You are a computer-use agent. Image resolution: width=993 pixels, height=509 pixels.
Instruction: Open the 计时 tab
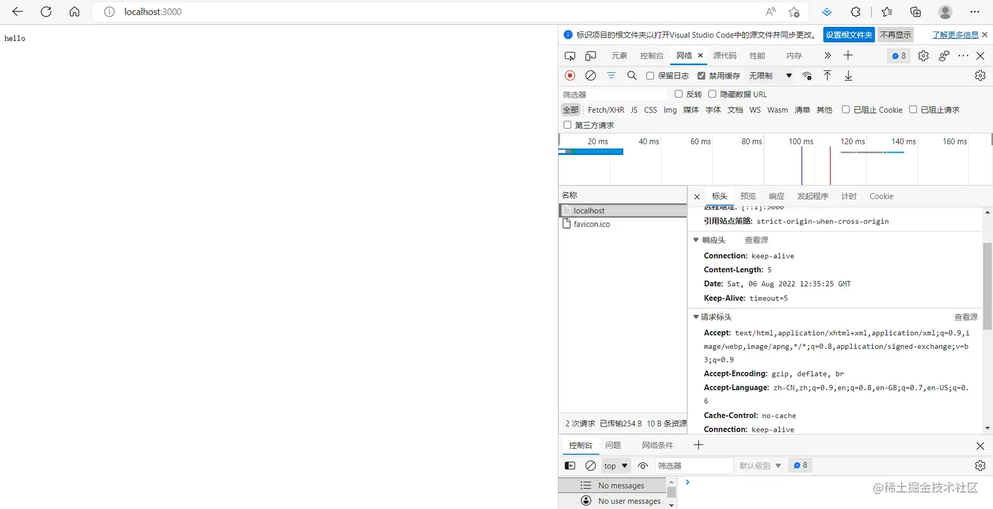[x=849, y=196]
